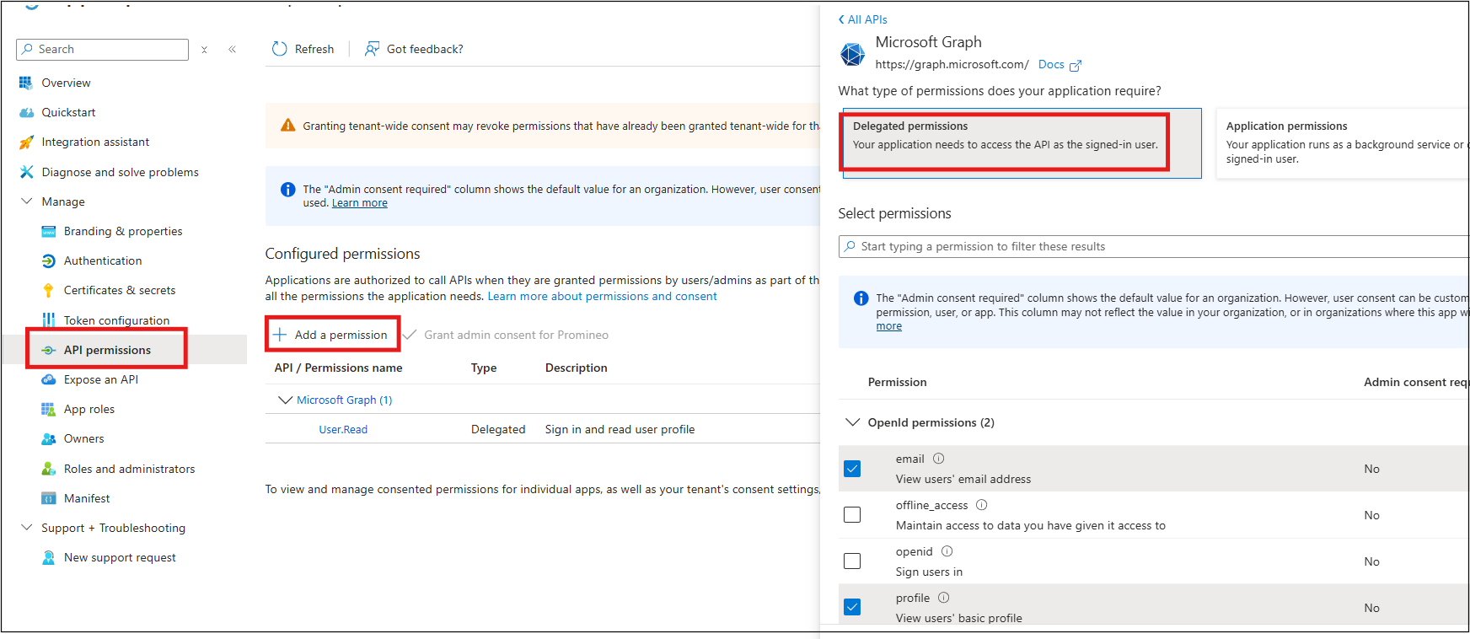Click Learn more in the blue info banner

(x=360, y=203)
